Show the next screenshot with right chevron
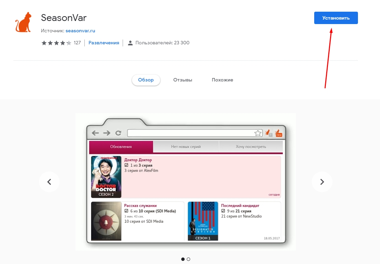Image resolution: width=380 pixels, height=264 pixels. [x=322, y=182]
